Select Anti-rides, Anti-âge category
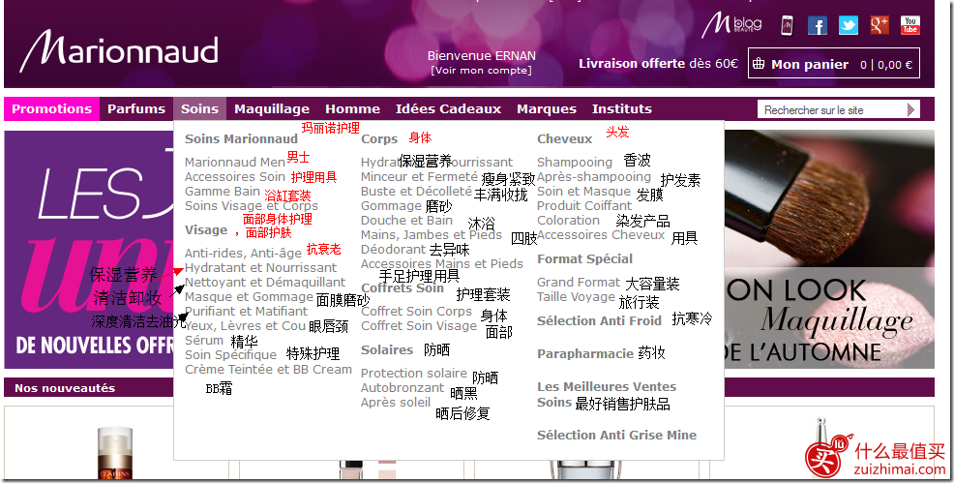 [244, 253]
